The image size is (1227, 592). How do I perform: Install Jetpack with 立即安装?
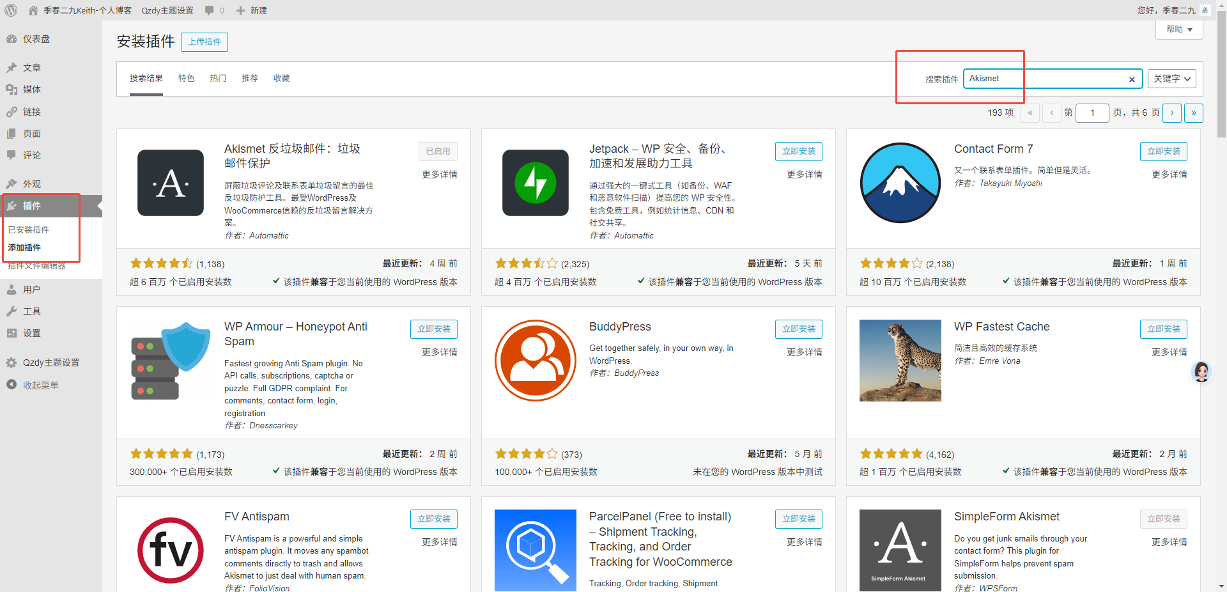pos(799,151)
